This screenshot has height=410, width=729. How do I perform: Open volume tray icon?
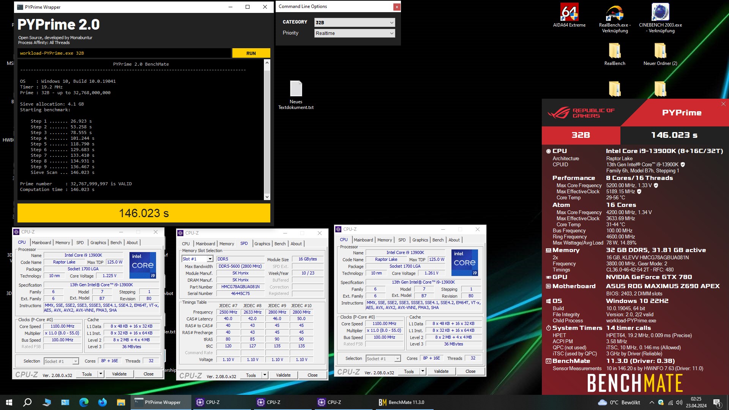click(679, 402)
